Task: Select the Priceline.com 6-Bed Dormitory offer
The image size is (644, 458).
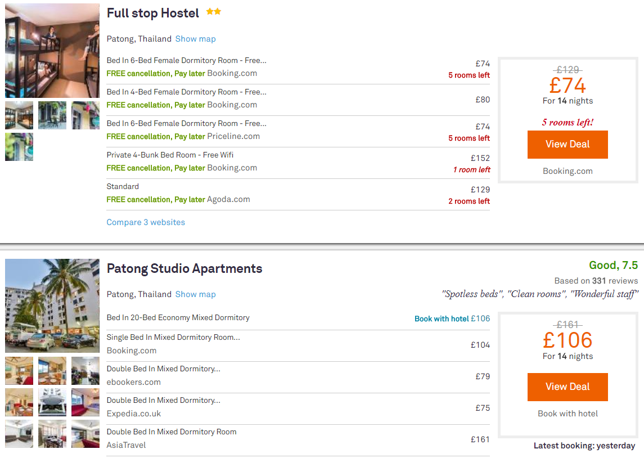Action: point(298,132)
